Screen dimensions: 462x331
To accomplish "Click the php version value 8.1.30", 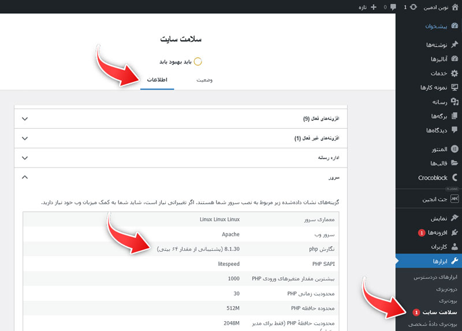I will tap(232, 249).
